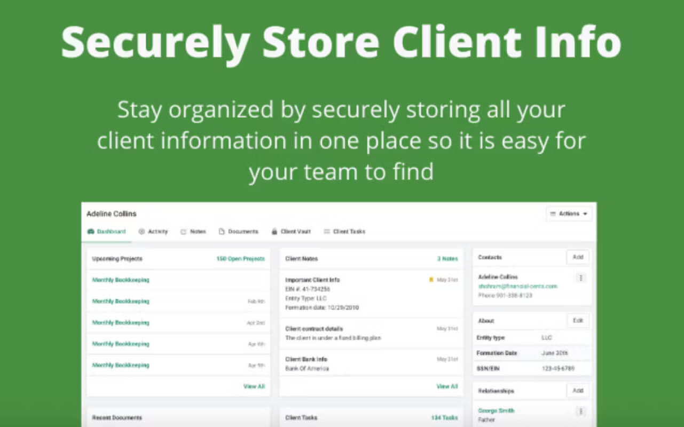Open the George Smith relationship link
This screenshot has height=427, width=684.
point(497,411)
